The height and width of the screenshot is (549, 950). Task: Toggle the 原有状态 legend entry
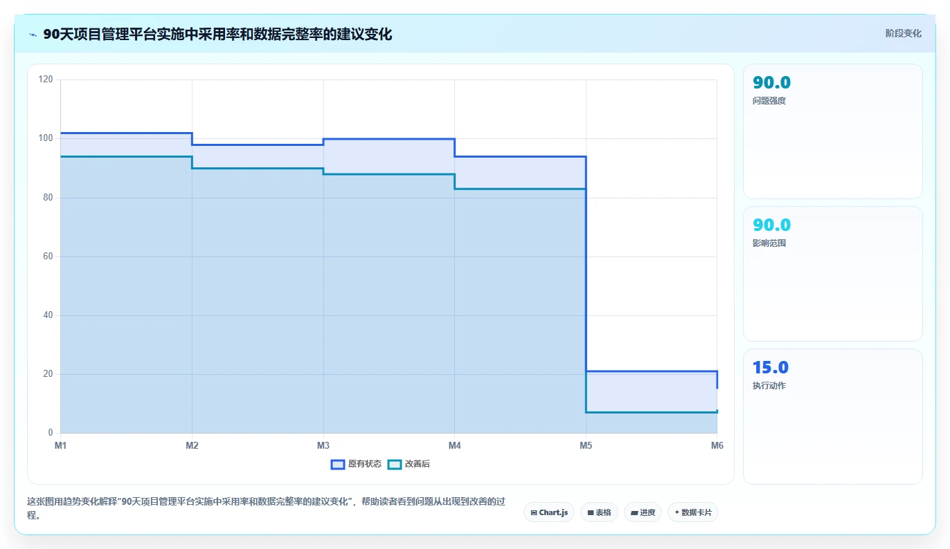click(x=356, y=464)
